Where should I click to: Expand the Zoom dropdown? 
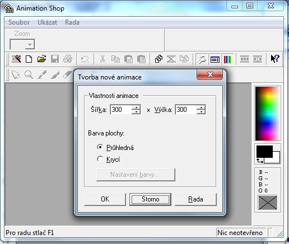pyautogui.click(x=30, y=44)
